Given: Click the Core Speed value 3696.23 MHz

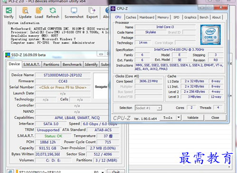Looking at the screenshot, I should [x=149, y=81].
